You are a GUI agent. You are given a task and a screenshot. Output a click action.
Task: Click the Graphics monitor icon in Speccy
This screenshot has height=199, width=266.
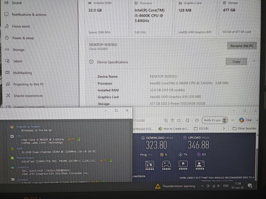[x=13, y=167]
